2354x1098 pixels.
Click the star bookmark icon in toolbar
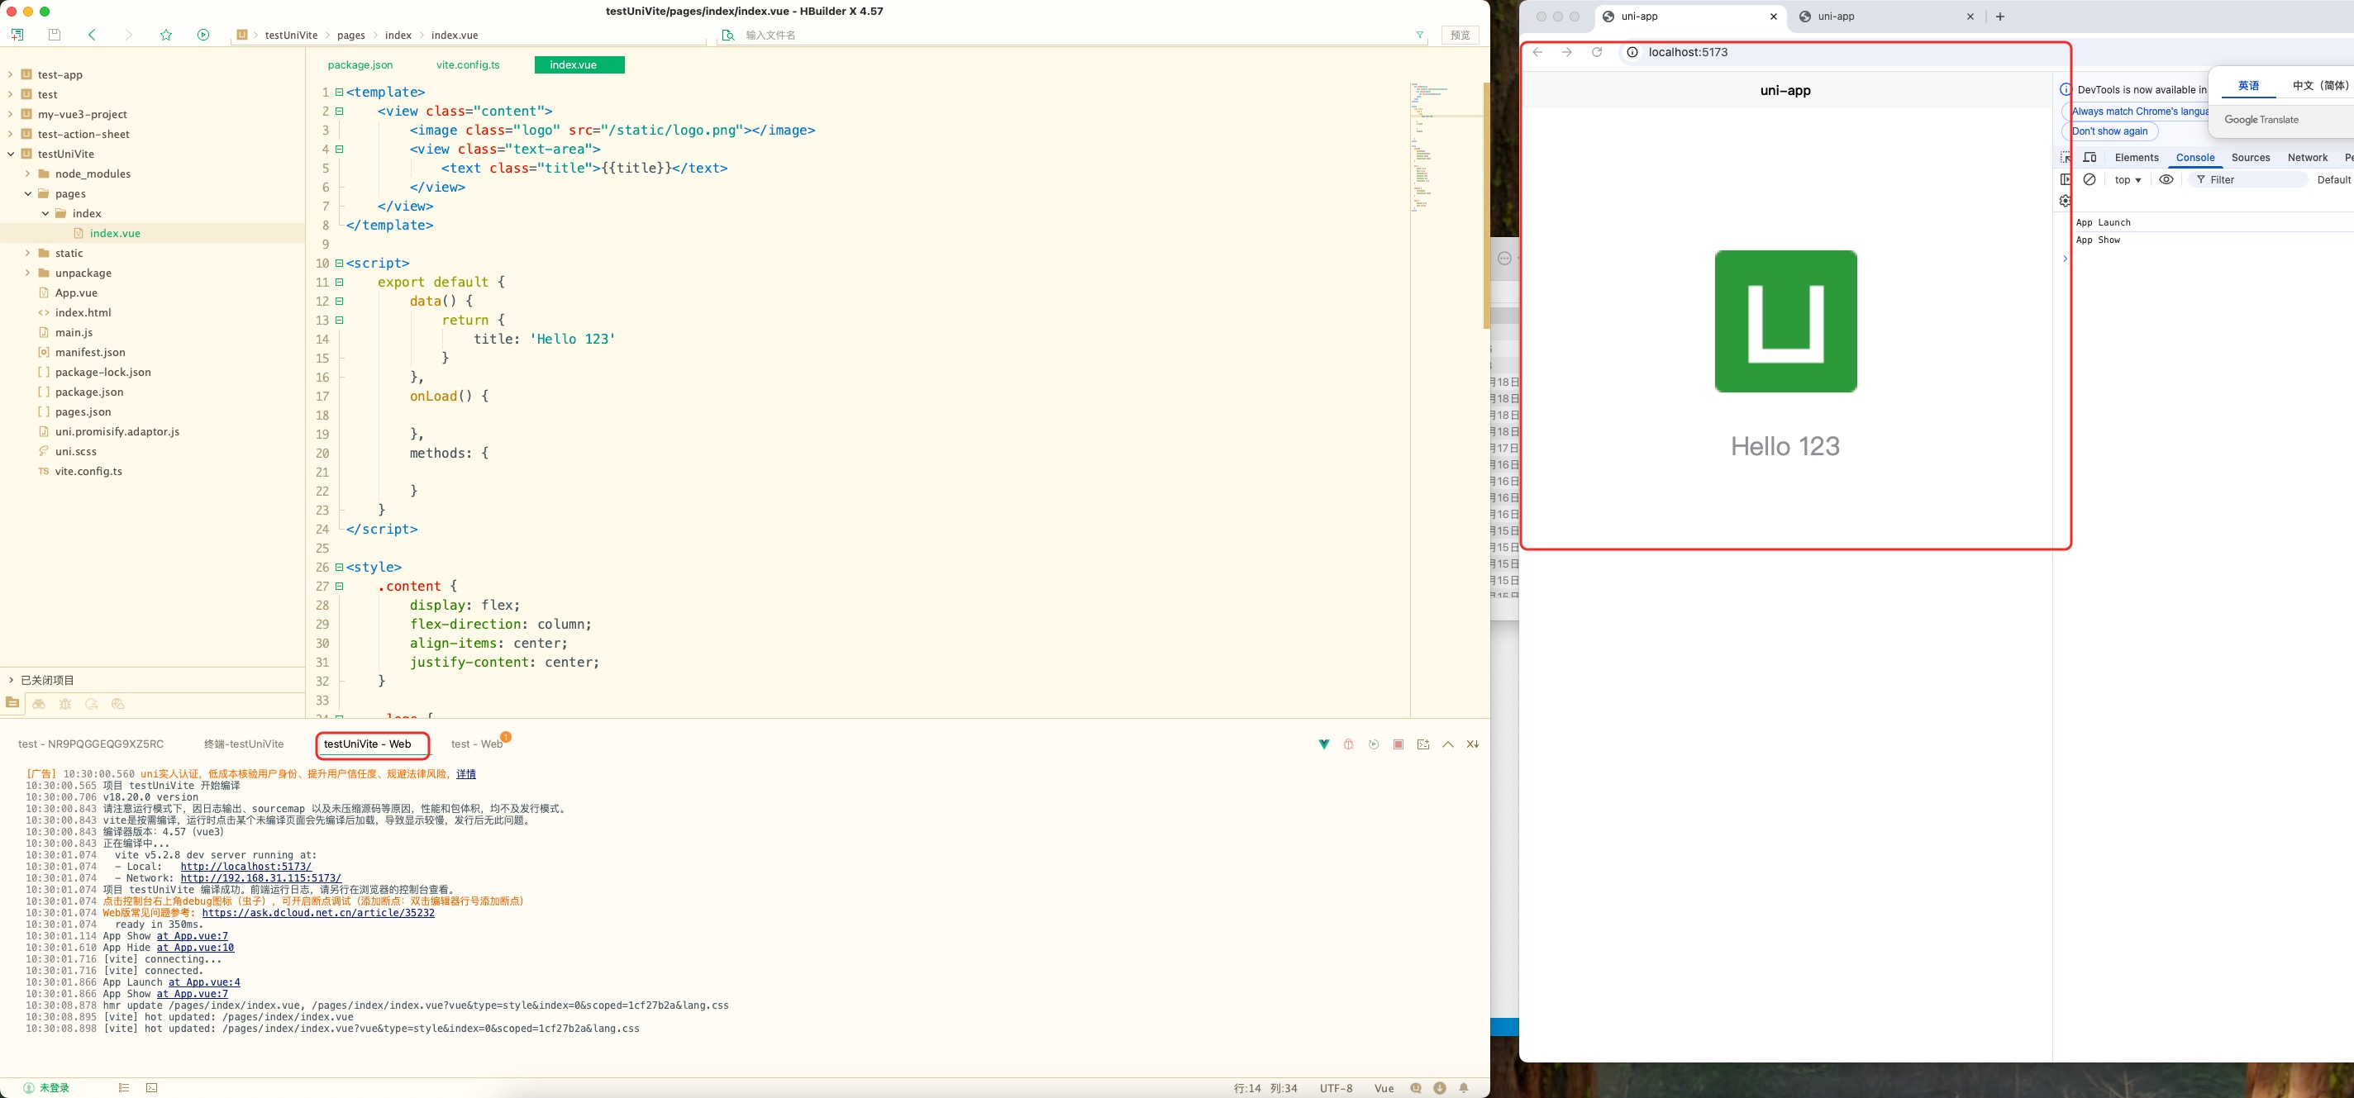coord(165,35)
